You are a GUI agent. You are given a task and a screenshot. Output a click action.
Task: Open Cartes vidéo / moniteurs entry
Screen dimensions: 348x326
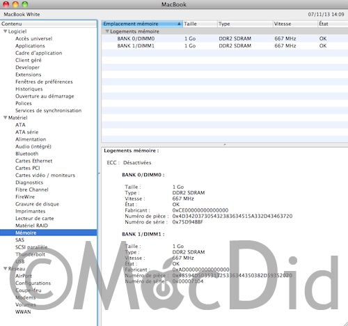45,176
